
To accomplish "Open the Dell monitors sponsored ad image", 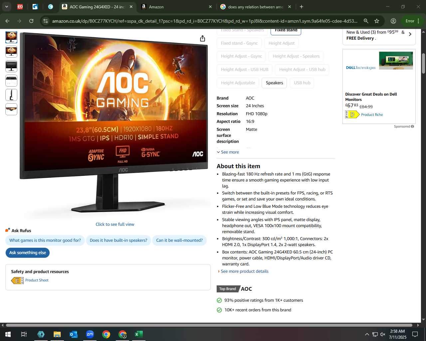I will coord(396,61).
